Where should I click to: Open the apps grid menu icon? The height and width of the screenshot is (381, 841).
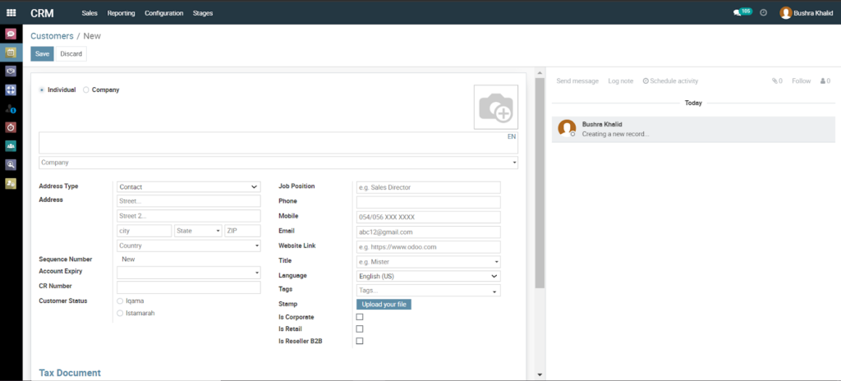[x=11, y=13]
